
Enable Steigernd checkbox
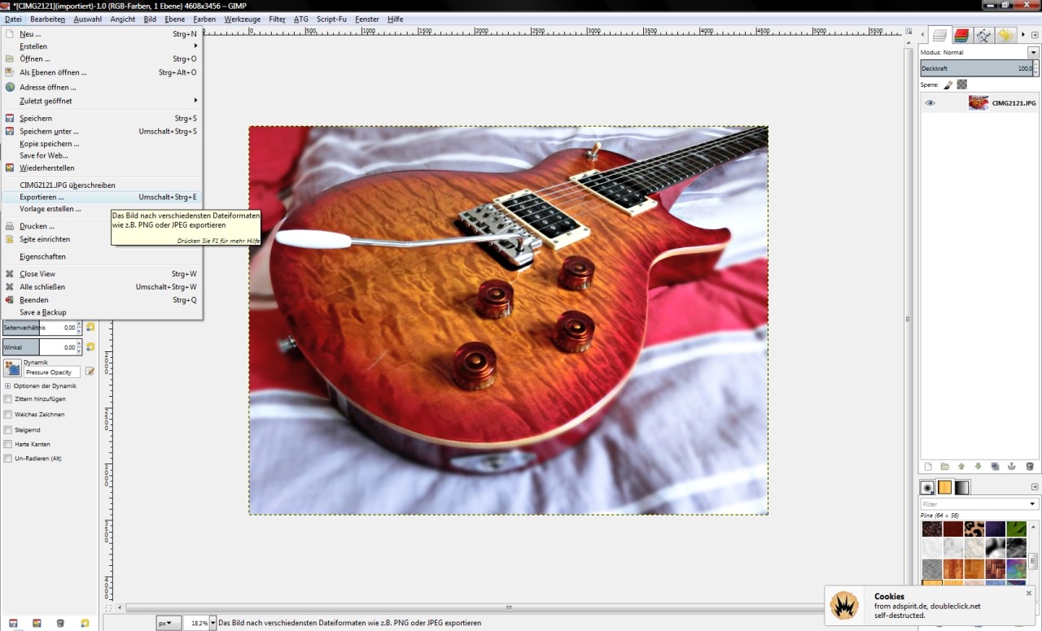[x=8, y=429]
